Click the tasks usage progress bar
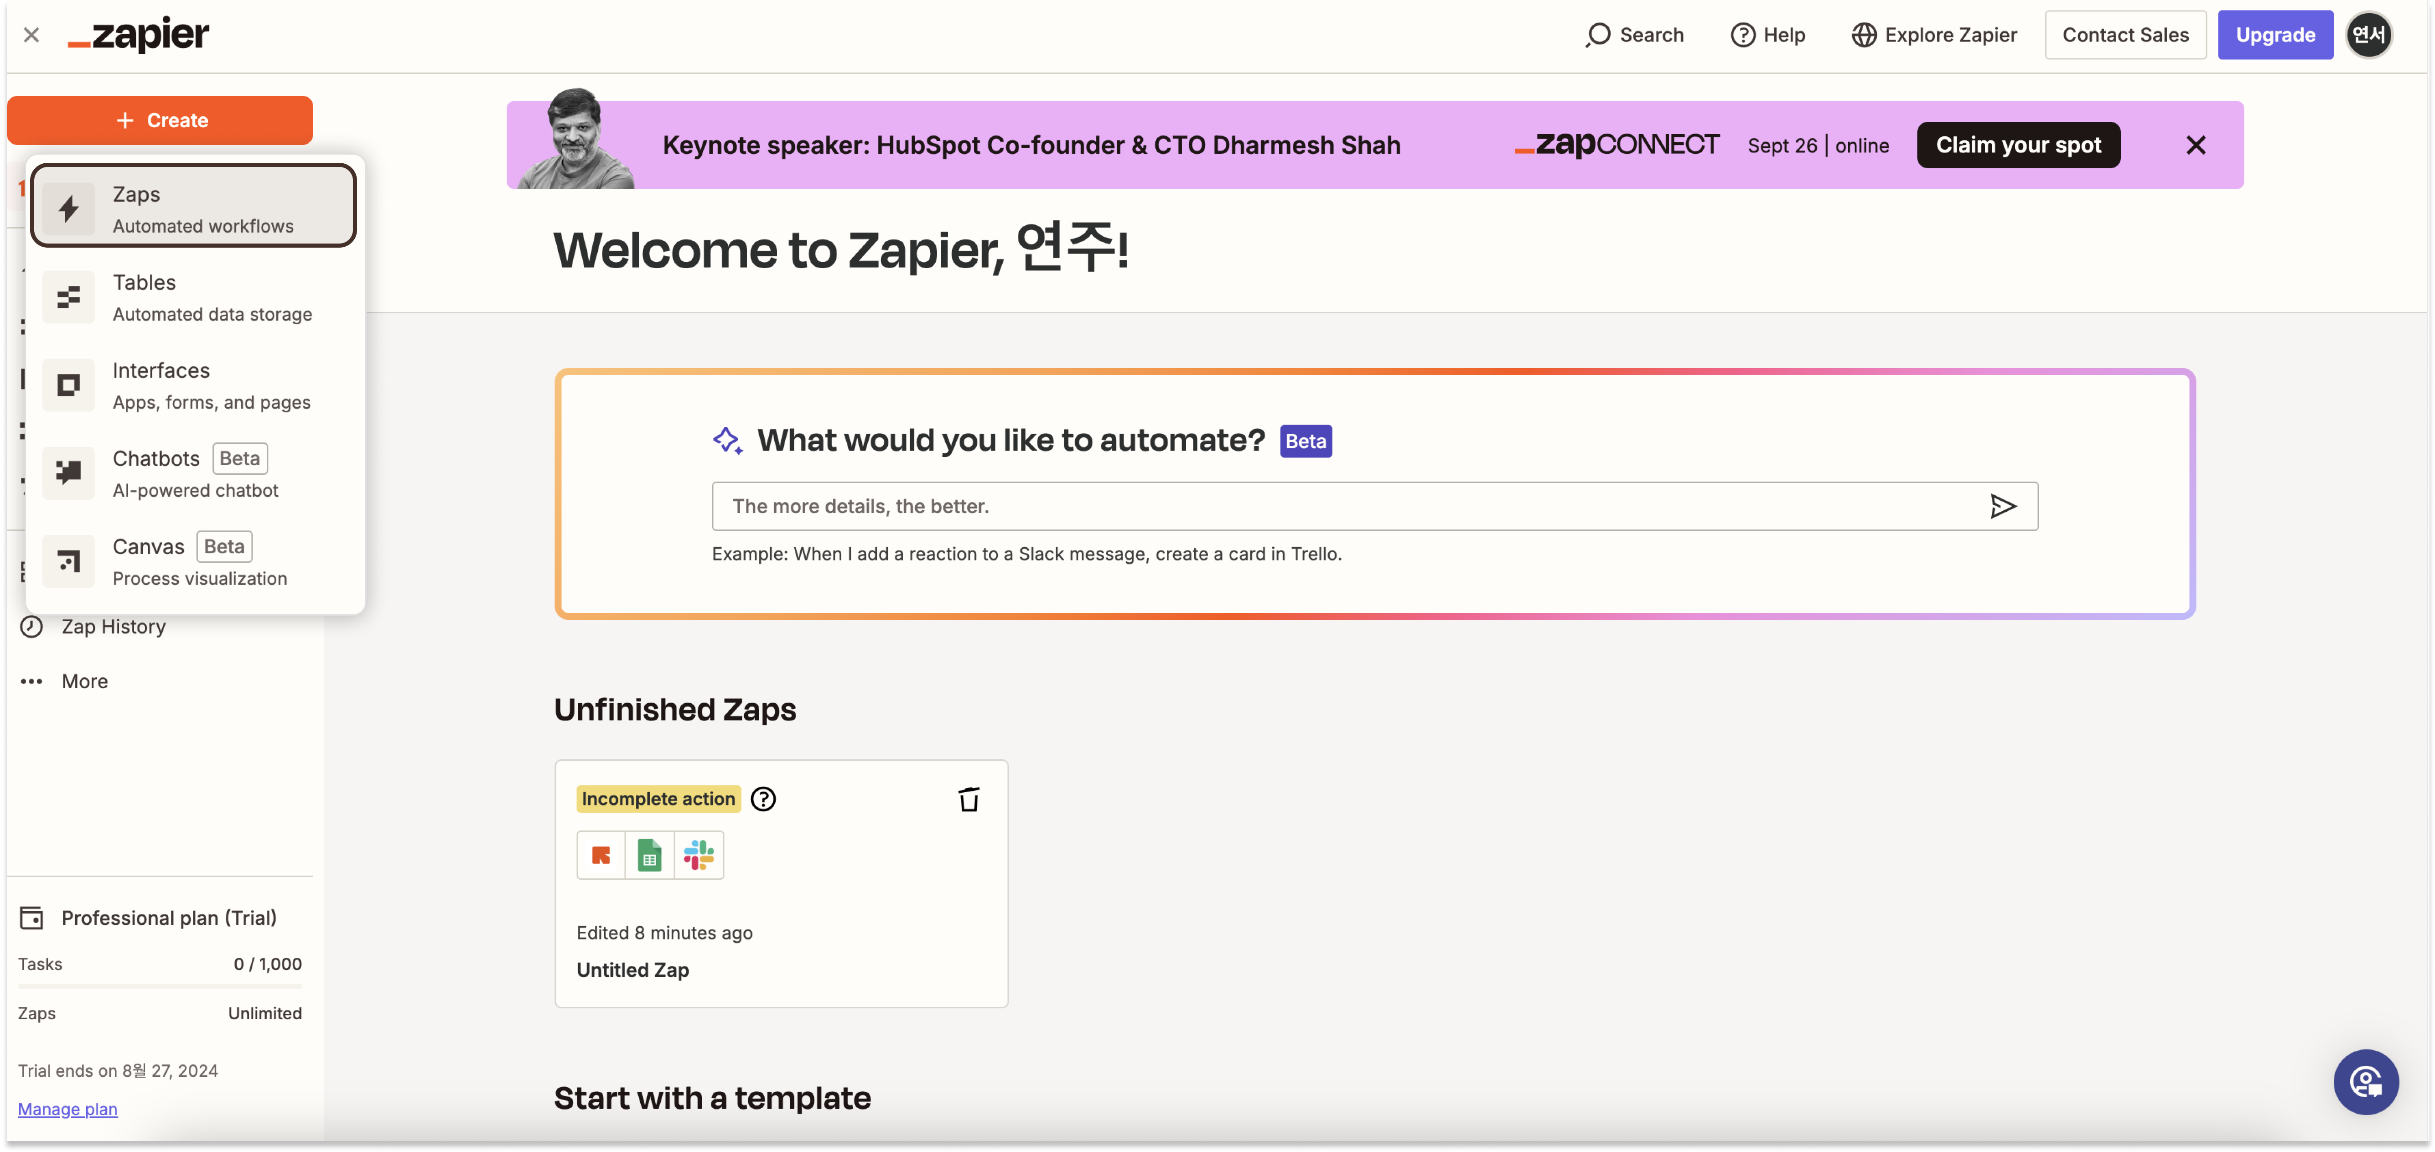The image size is (2435, 1152). (x=160, y=986)
